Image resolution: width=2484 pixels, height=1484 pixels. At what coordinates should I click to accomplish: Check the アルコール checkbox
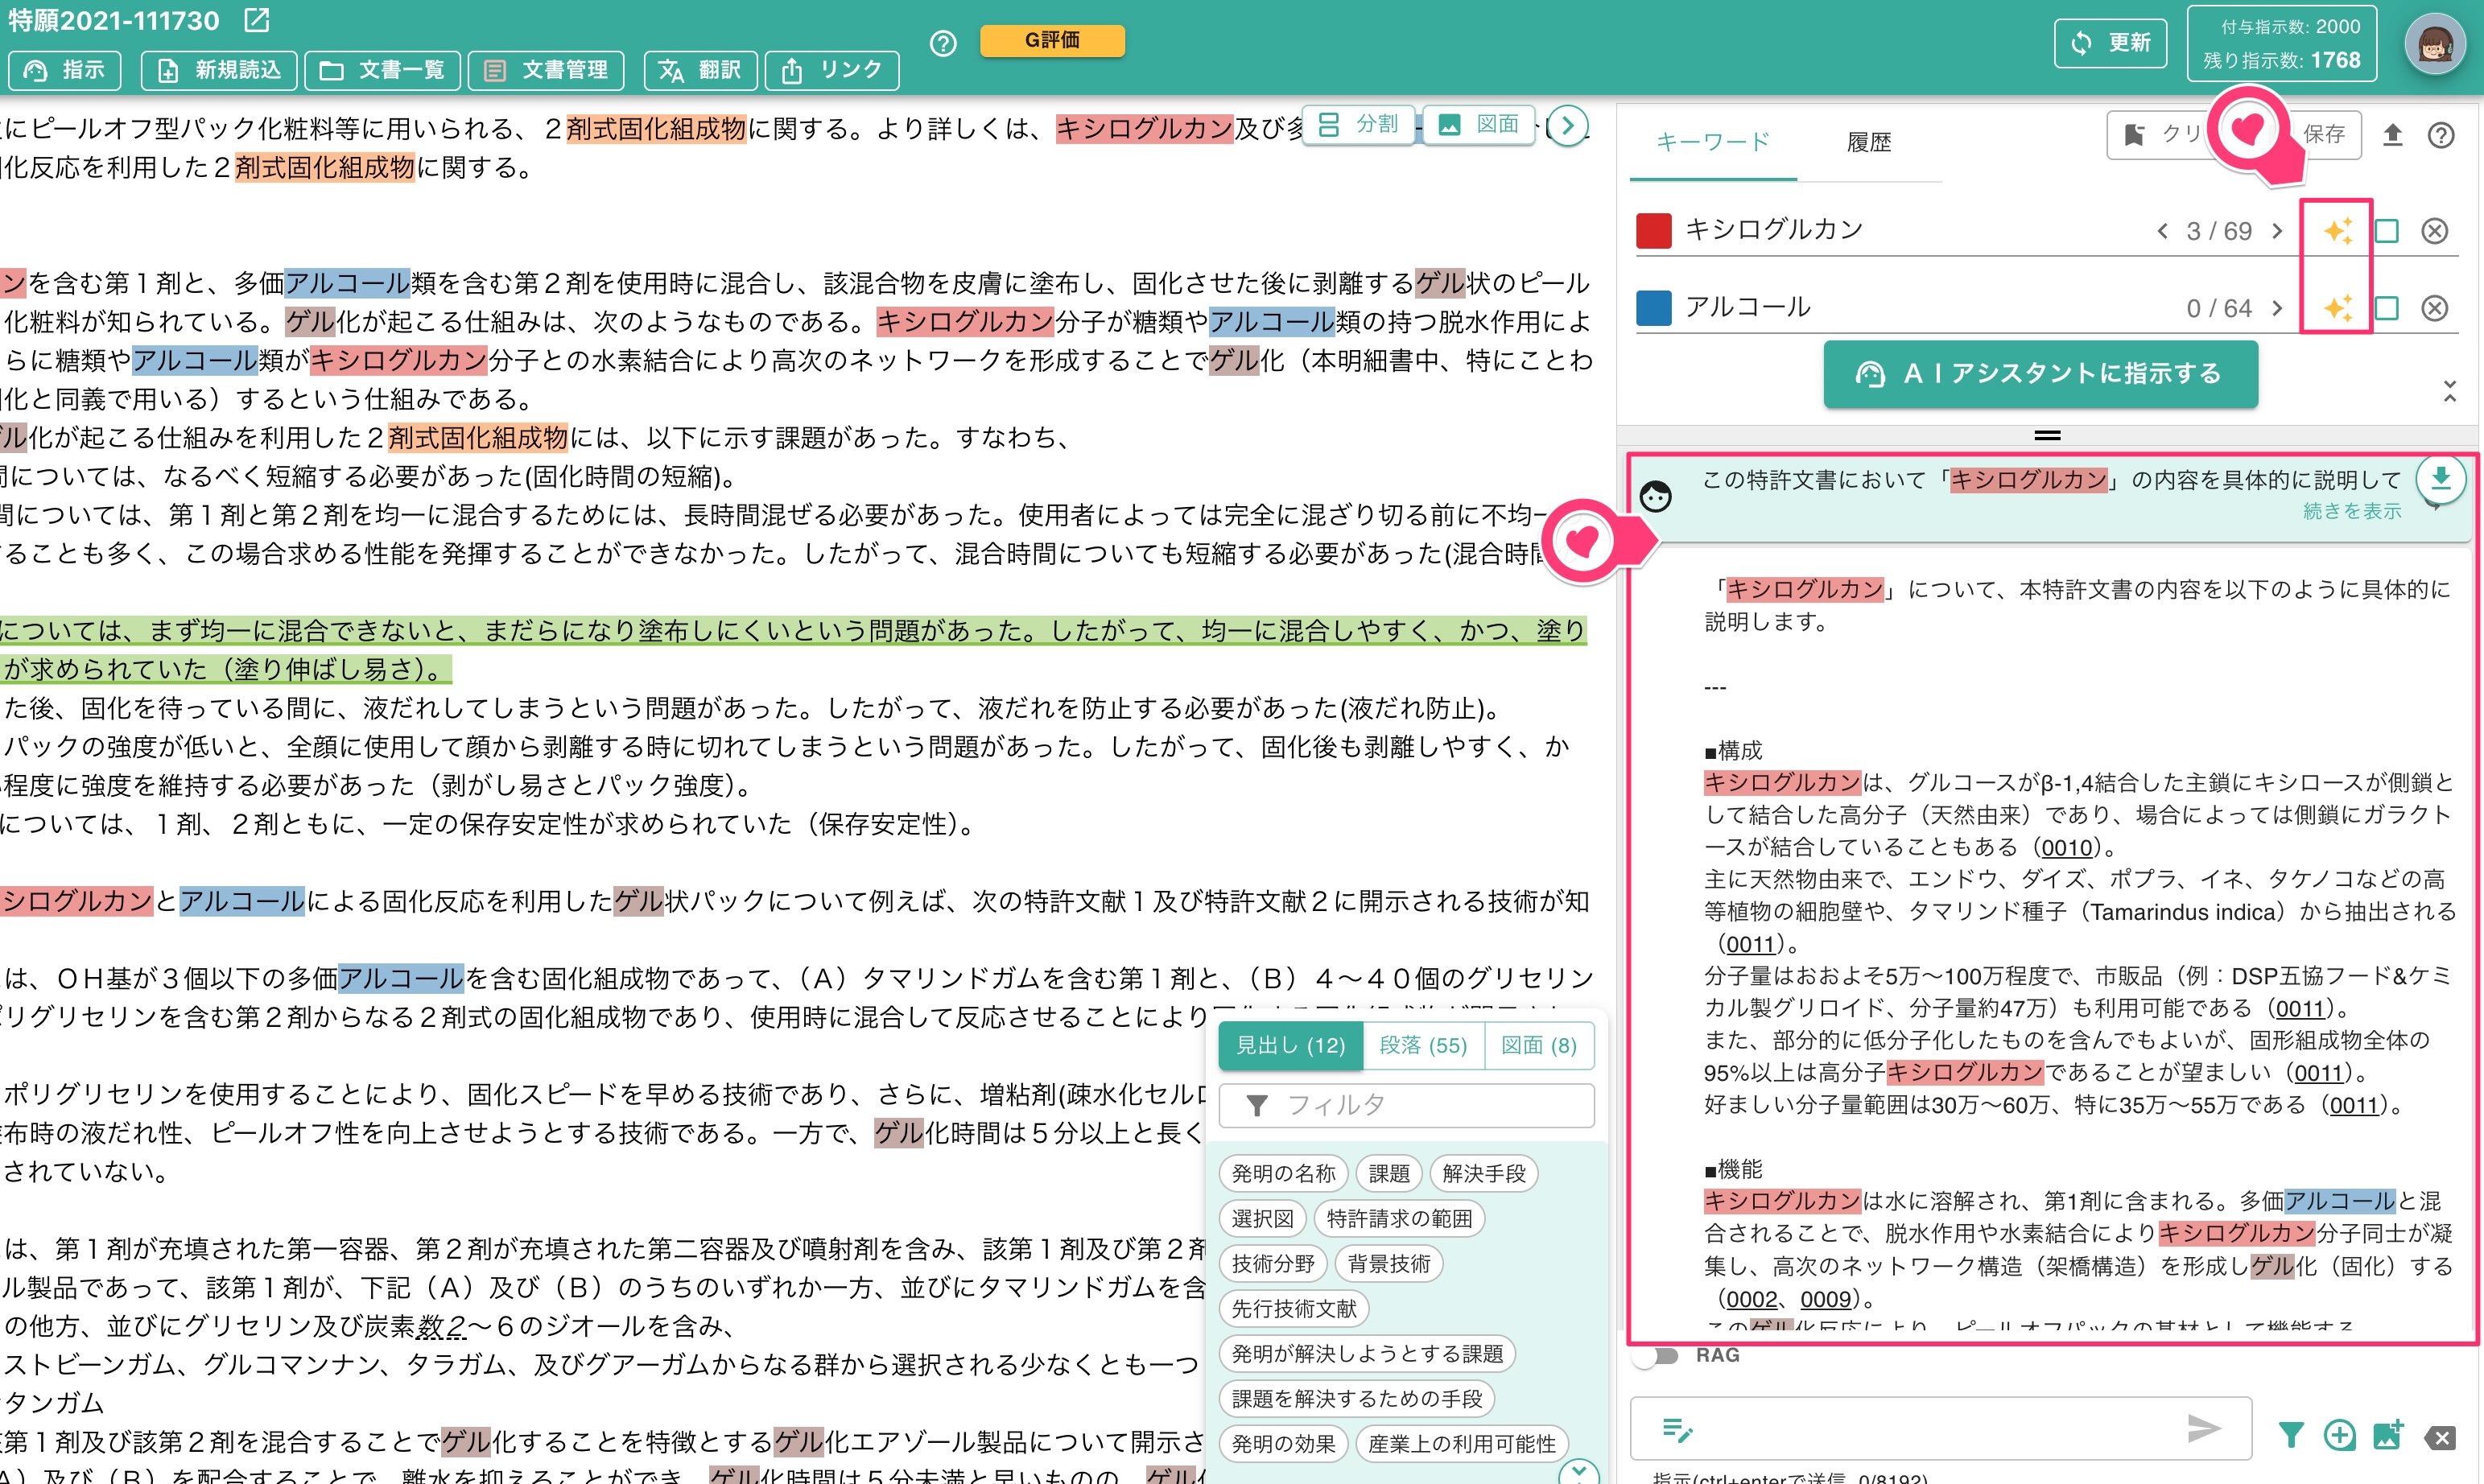click(x=2386, y=308)
